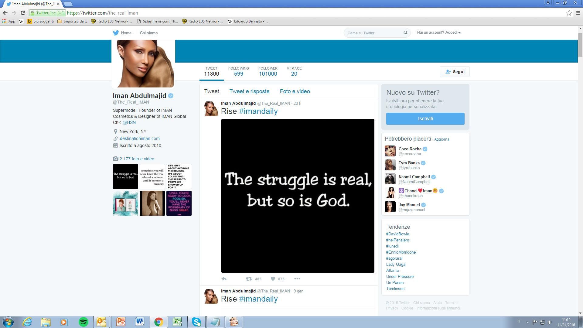Open the pink neon quote photo thumbnail
The height and width of the screenshot is (328, 583).
179,203
